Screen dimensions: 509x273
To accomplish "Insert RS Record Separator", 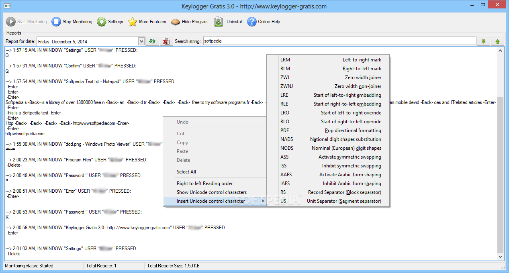I will tap(328, 192).
